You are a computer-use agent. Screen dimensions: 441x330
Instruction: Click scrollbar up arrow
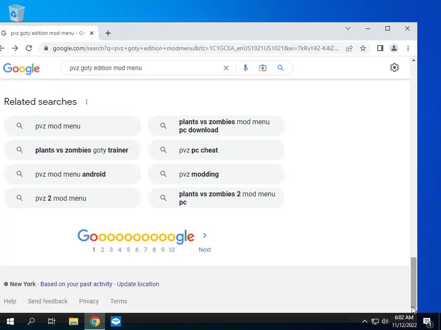(x=413, y=60)
